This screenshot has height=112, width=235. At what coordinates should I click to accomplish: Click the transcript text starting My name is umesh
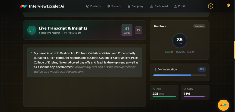coord(86,60)
